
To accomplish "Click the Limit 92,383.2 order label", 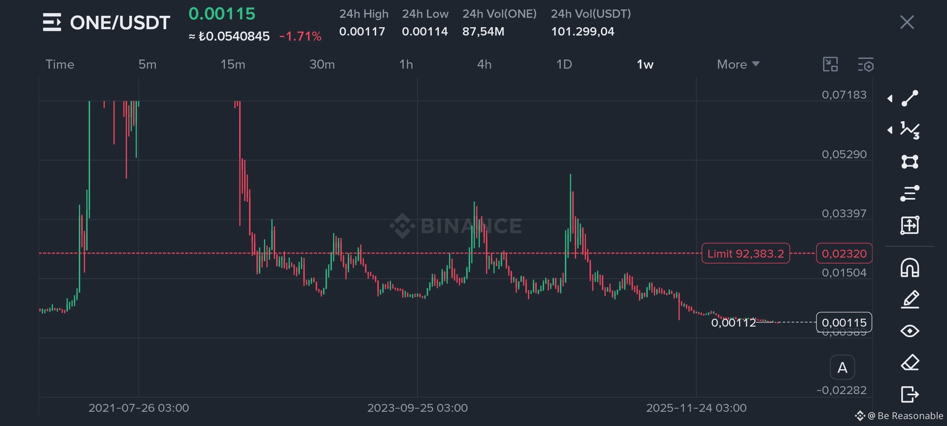I will tap(746, 253).
